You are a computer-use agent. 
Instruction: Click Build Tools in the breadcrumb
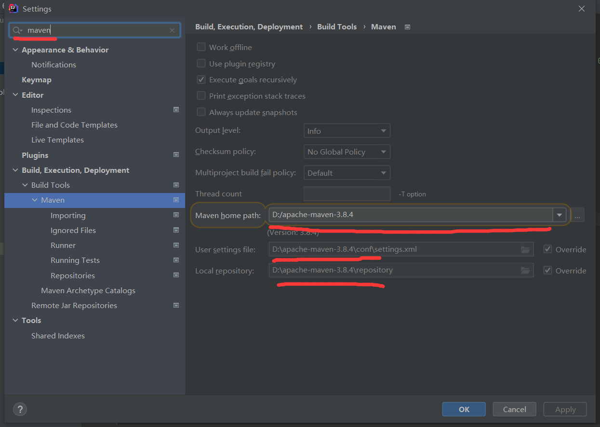tap(337, 26)
